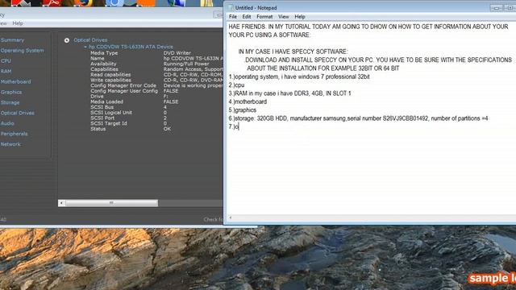View Graphics section in Speccy
The width and height of the screenshot is (516, 290).
pos(10,93)
